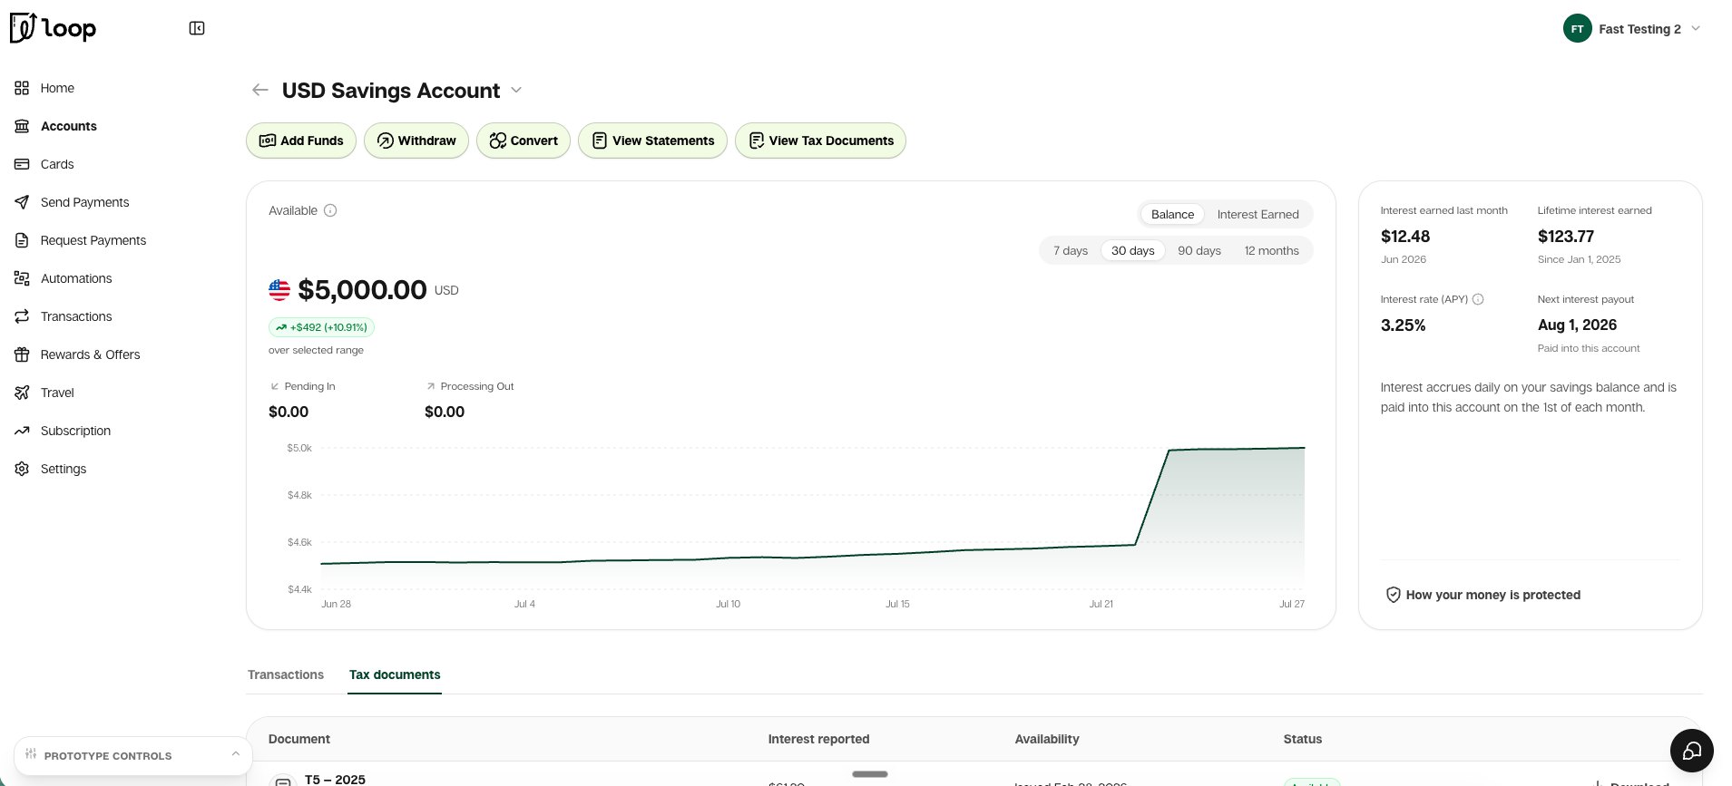
Task: Open the support chat bubble
Action: 1691,751
